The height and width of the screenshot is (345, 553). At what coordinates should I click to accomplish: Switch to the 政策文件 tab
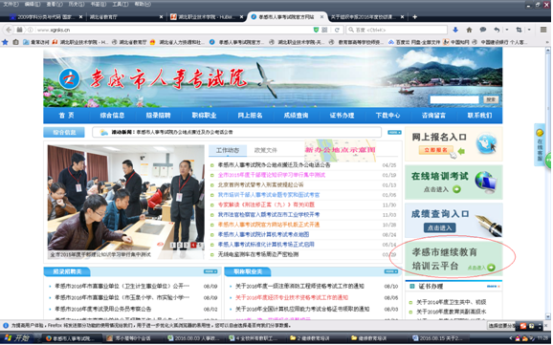pos(266,150)
